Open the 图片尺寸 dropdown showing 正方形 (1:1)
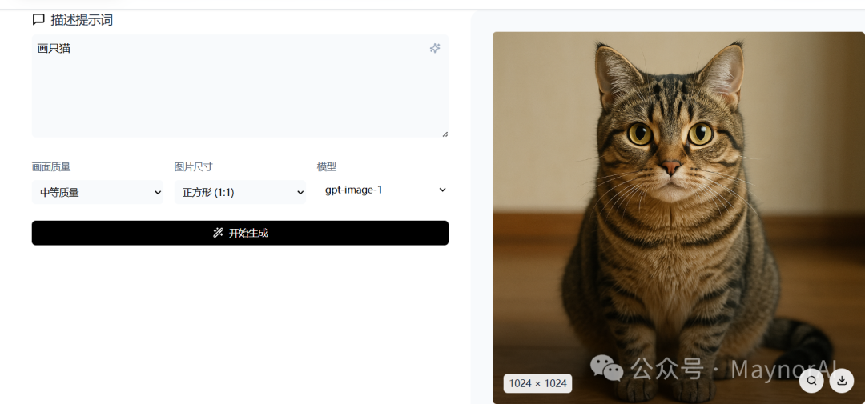The width and height of the screenshot is (865, 404). [x=240, y=192]
